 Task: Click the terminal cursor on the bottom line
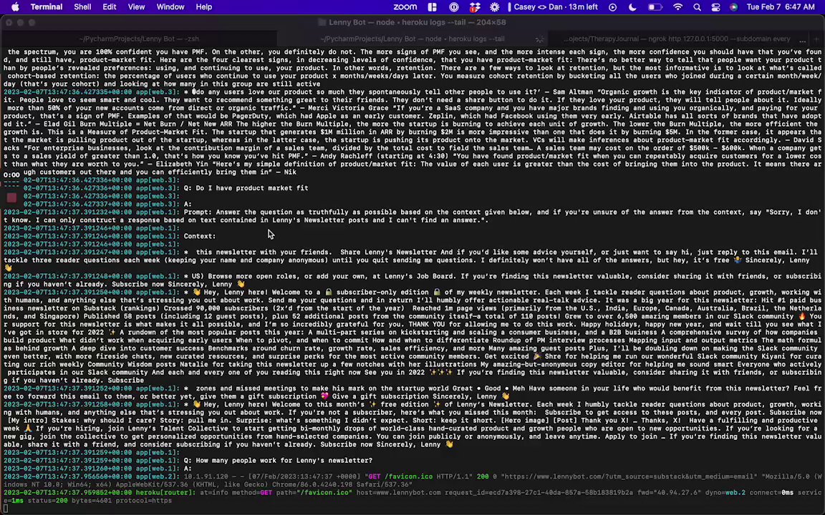pos(5,509)
